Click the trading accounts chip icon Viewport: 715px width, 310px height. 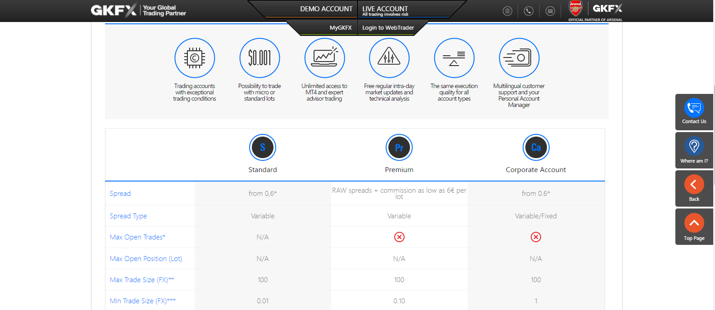click(x=195, y=58)
